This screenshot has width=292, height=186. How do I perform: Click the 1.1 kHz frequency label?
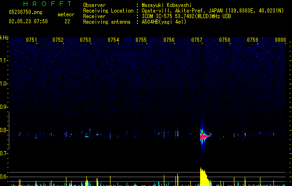(4, 60)
